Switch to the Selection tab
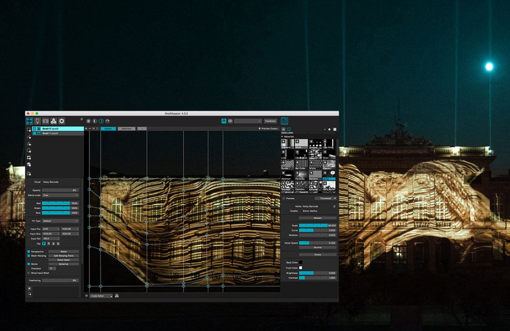The image size is (510, 331). [x=127, y=129]
